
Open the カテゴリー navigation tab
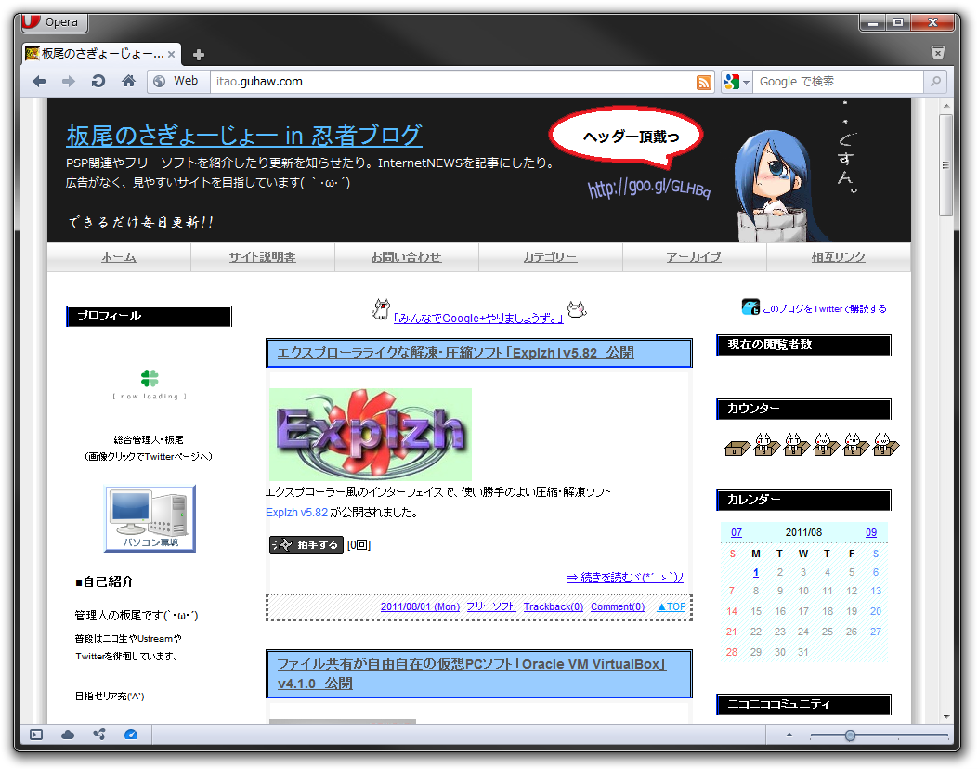pos(550,257)
